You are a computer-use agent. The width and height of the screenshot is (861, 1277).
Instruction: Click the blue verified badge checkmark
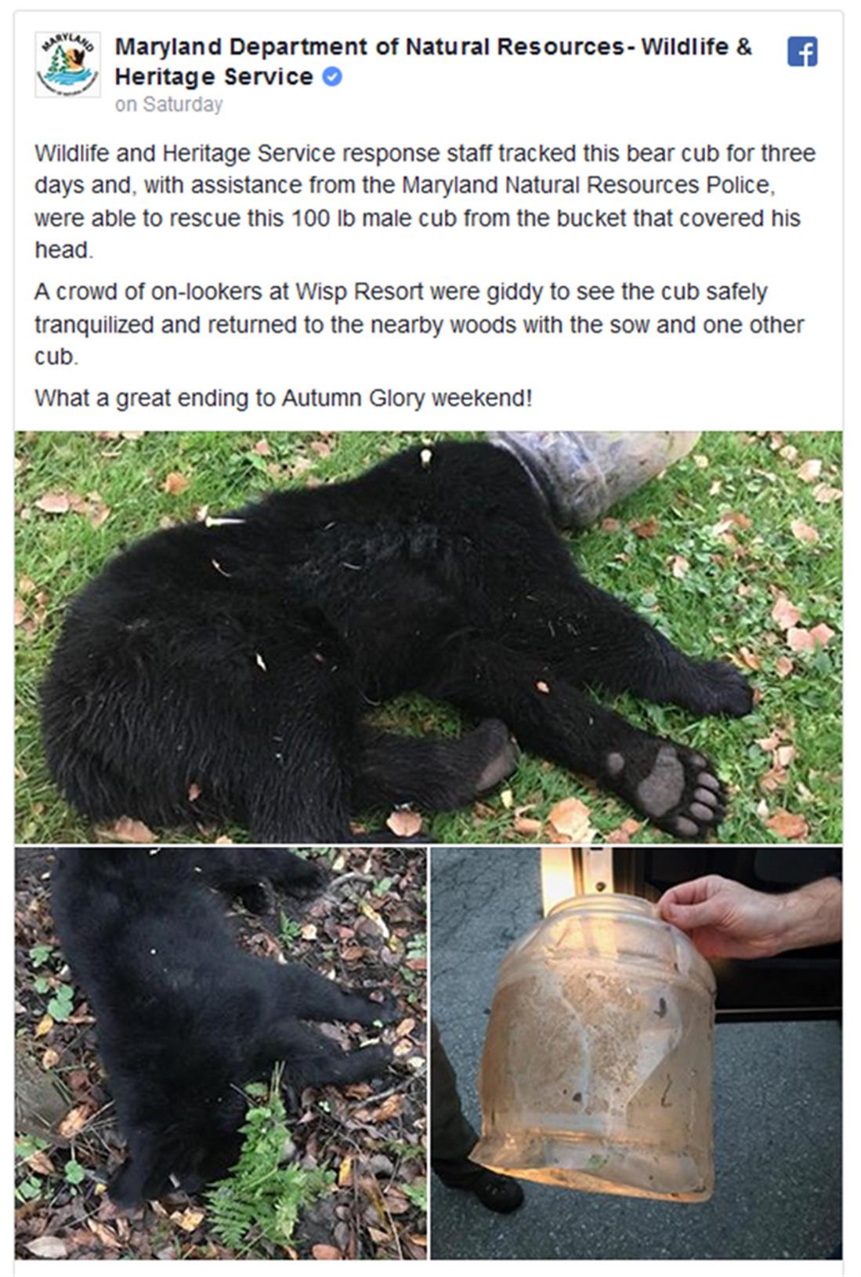point(333,77)
